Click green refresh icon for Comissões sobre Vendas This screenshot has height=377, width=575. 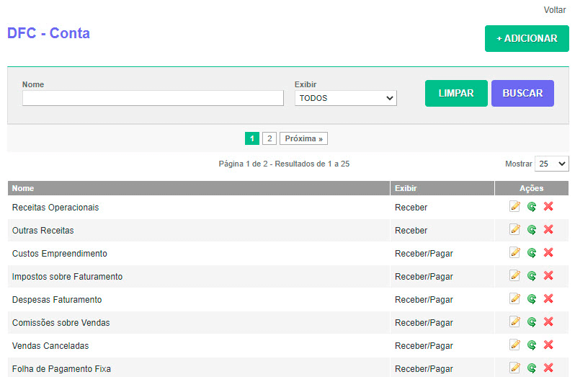[532, 322]
